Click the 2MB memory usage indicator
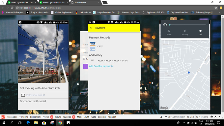 coord(191,117)
